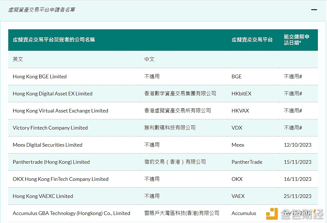The height and width of the screenshot is (223, 327).
Task: Select OKX Hong Kong FinTech Company Limited
Action: pos(61,179)
